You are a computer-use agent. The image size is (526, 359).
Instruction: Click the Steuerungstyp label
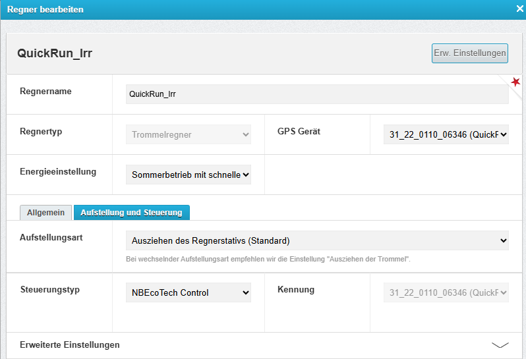[x=49, y=289]
